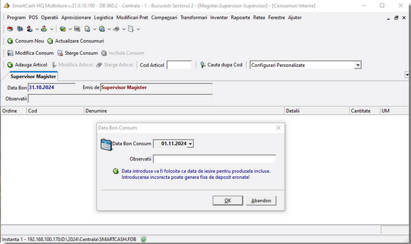
Task: Restore the inner MDI child window
Action: (396, 18)
